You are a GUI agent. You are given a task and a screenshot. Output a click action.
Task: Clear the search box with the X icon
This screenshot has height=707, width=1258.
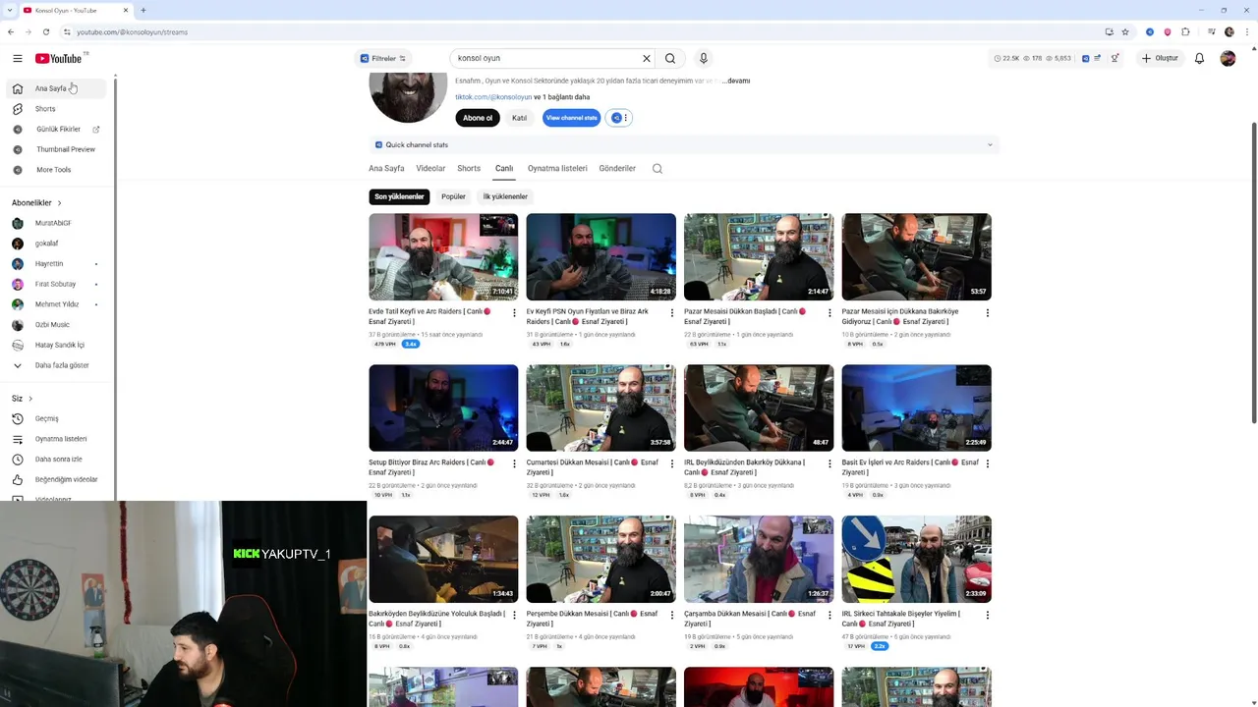(647, 58)
